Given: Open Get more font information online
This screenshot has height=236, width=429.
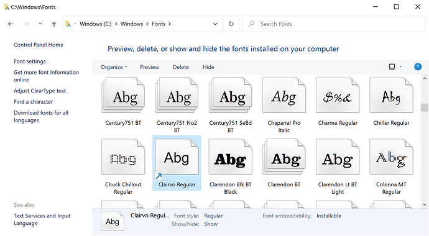Looking at the screenshot, I should (46, 76).
